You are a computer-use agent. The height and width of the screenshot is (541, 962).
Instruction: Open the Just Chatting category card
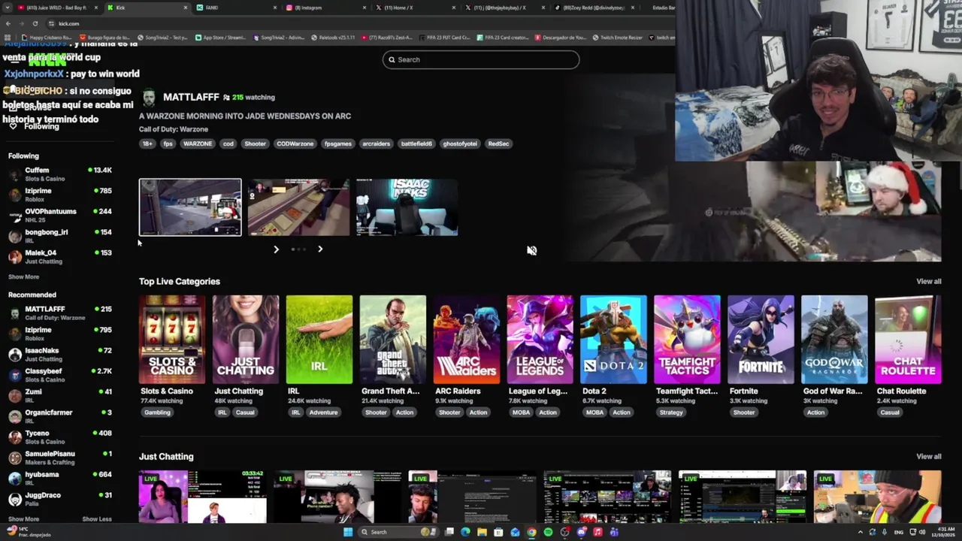pos(246,340)
